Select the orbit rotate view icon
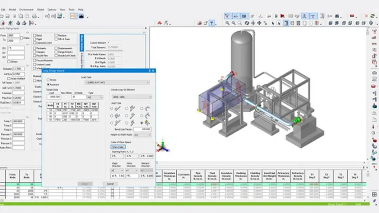 pyautogui.click(x=247, y=23)
